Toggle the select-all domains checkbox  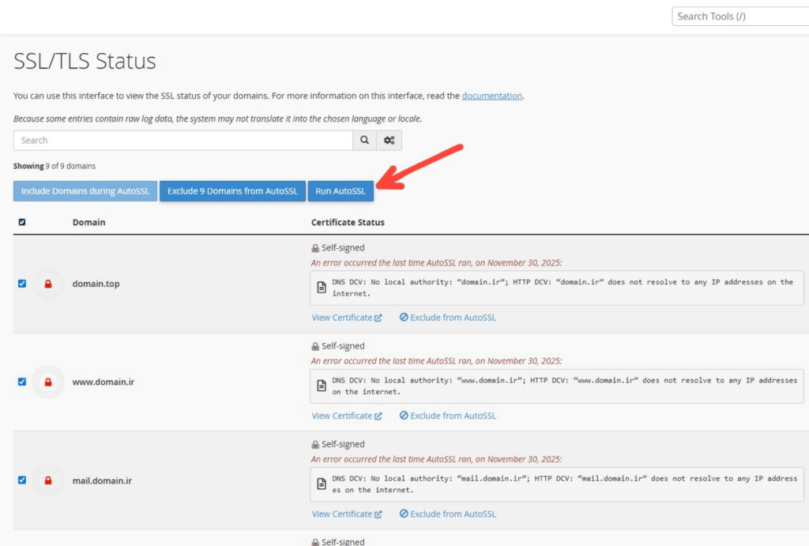22,222
